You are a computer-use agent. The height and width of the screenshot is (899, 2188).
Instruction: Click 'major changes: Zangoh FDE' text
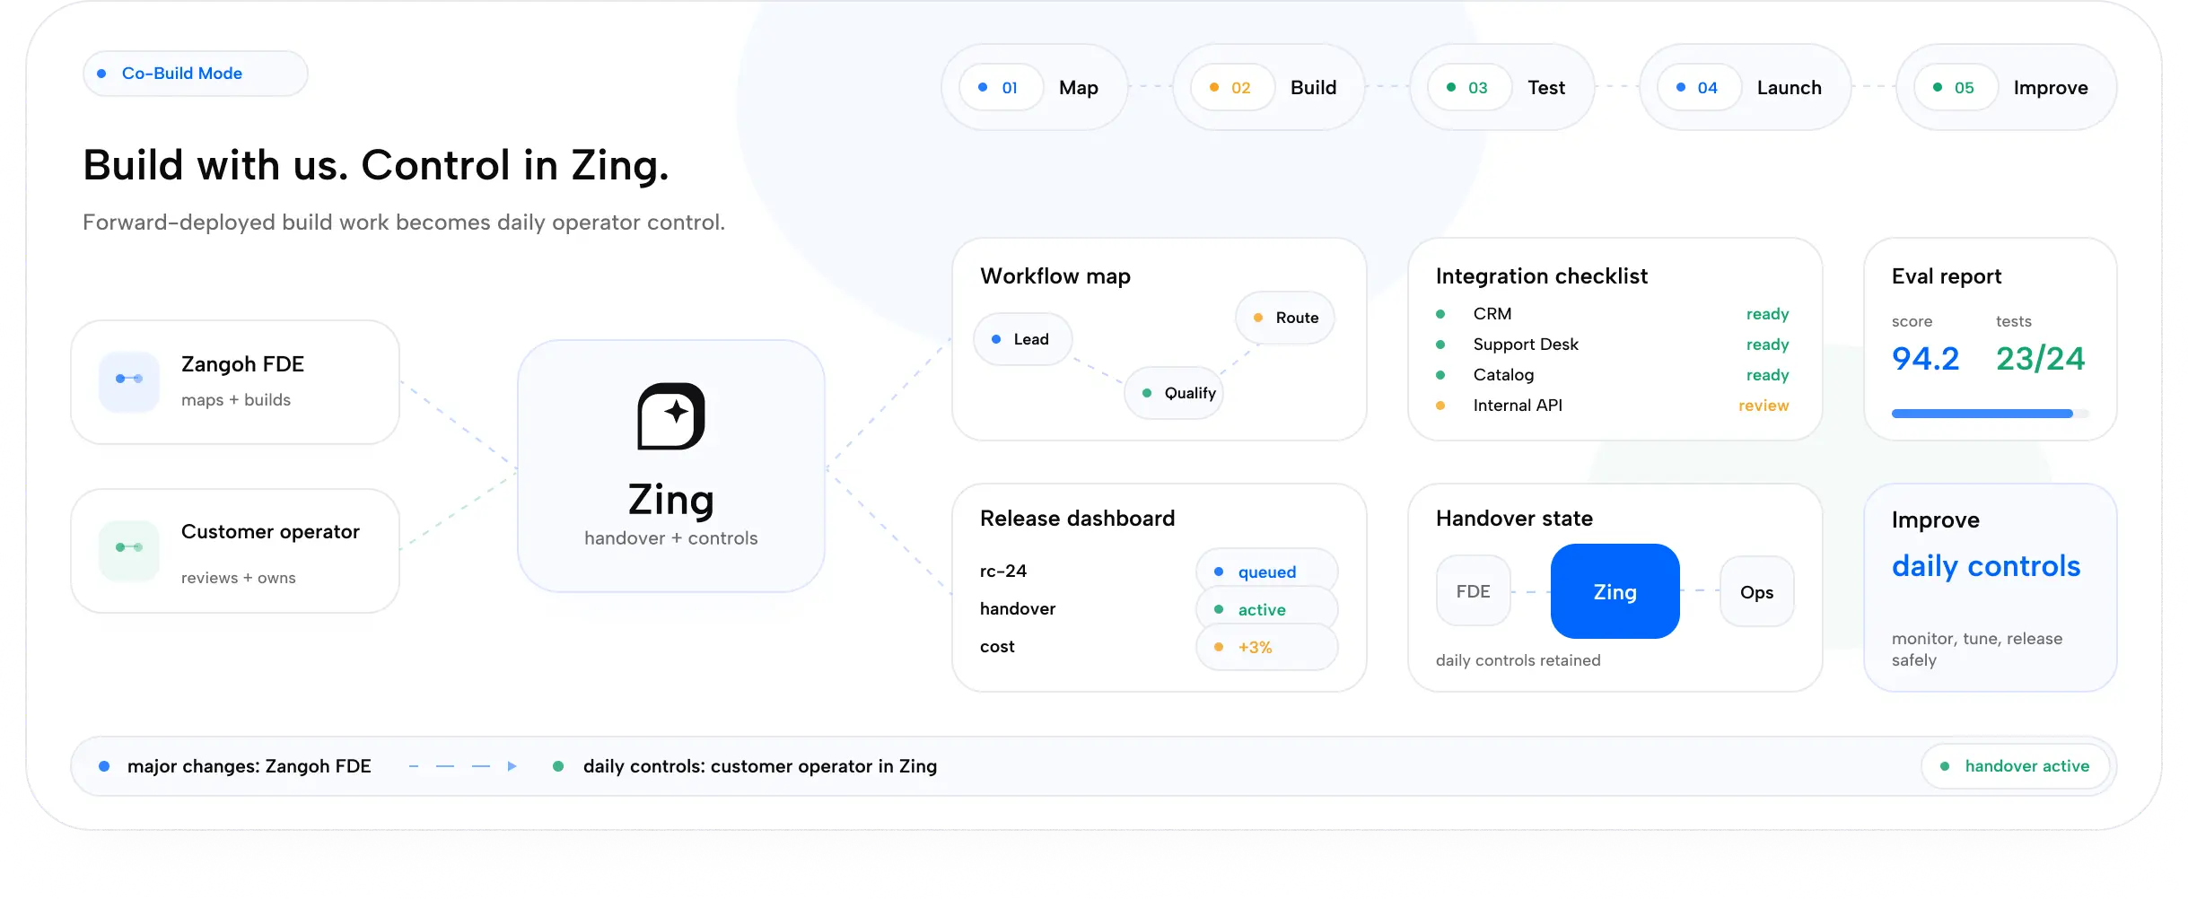click(249, 766)
